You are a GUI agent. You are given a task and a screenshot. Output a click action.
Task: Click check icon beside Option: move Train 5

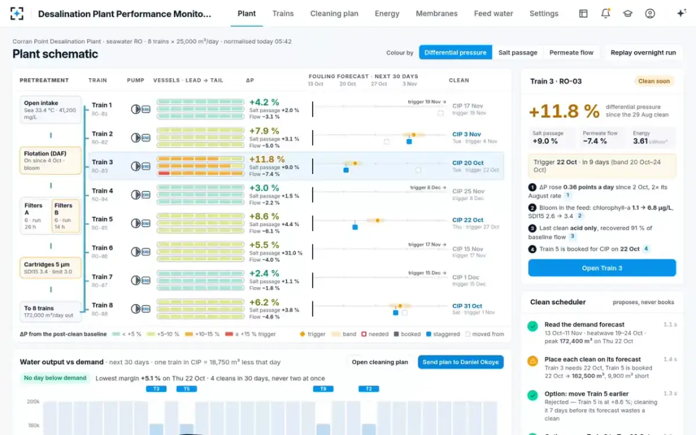[532, 396]
